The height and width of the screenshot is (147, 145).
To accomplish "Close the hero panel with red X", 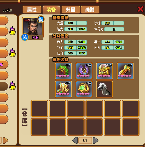I will [x=141, y=9].
